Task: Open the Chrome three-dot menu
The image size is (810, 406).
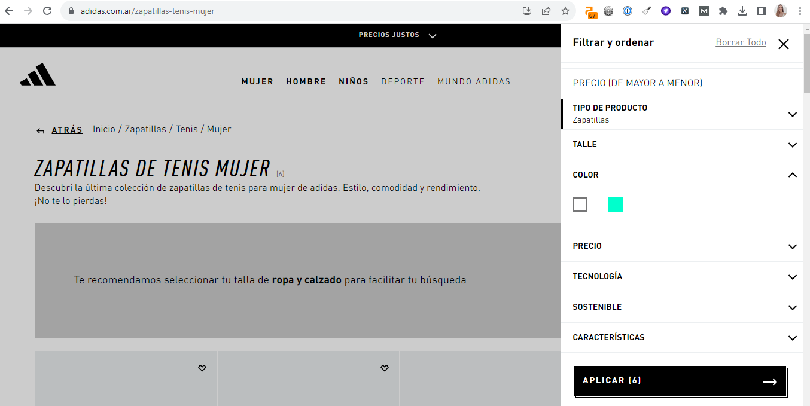Action: point(800,11)
